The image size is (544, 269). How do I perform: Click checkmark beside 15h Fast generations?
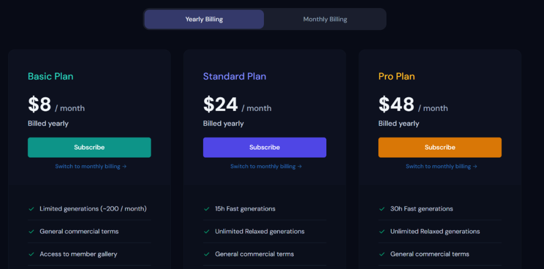tap(207, 209)
